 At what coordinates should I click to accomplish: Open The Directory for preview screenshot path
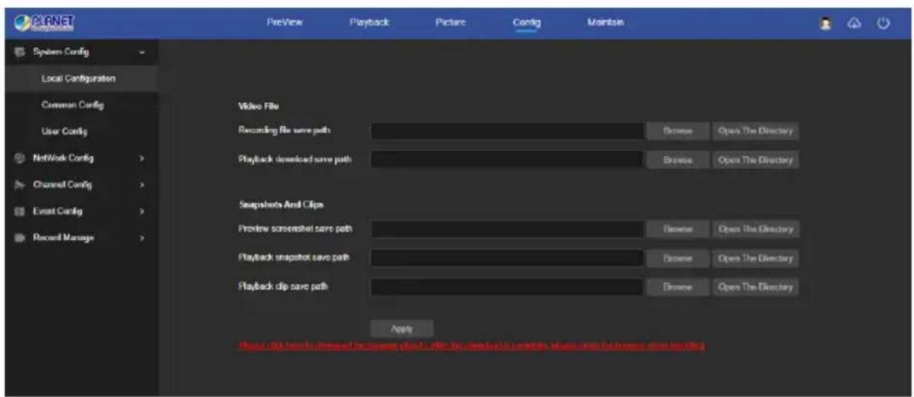click(x=755, y=230)
